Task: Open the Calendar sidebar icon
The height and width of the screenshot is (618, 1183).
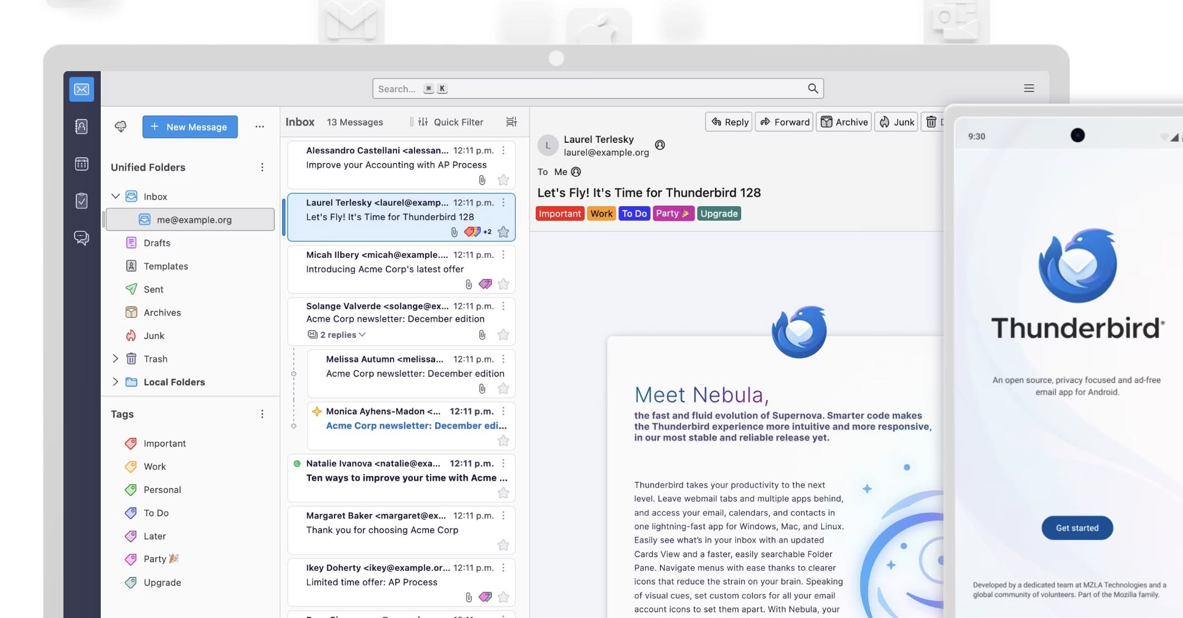Action: [81, 164]
